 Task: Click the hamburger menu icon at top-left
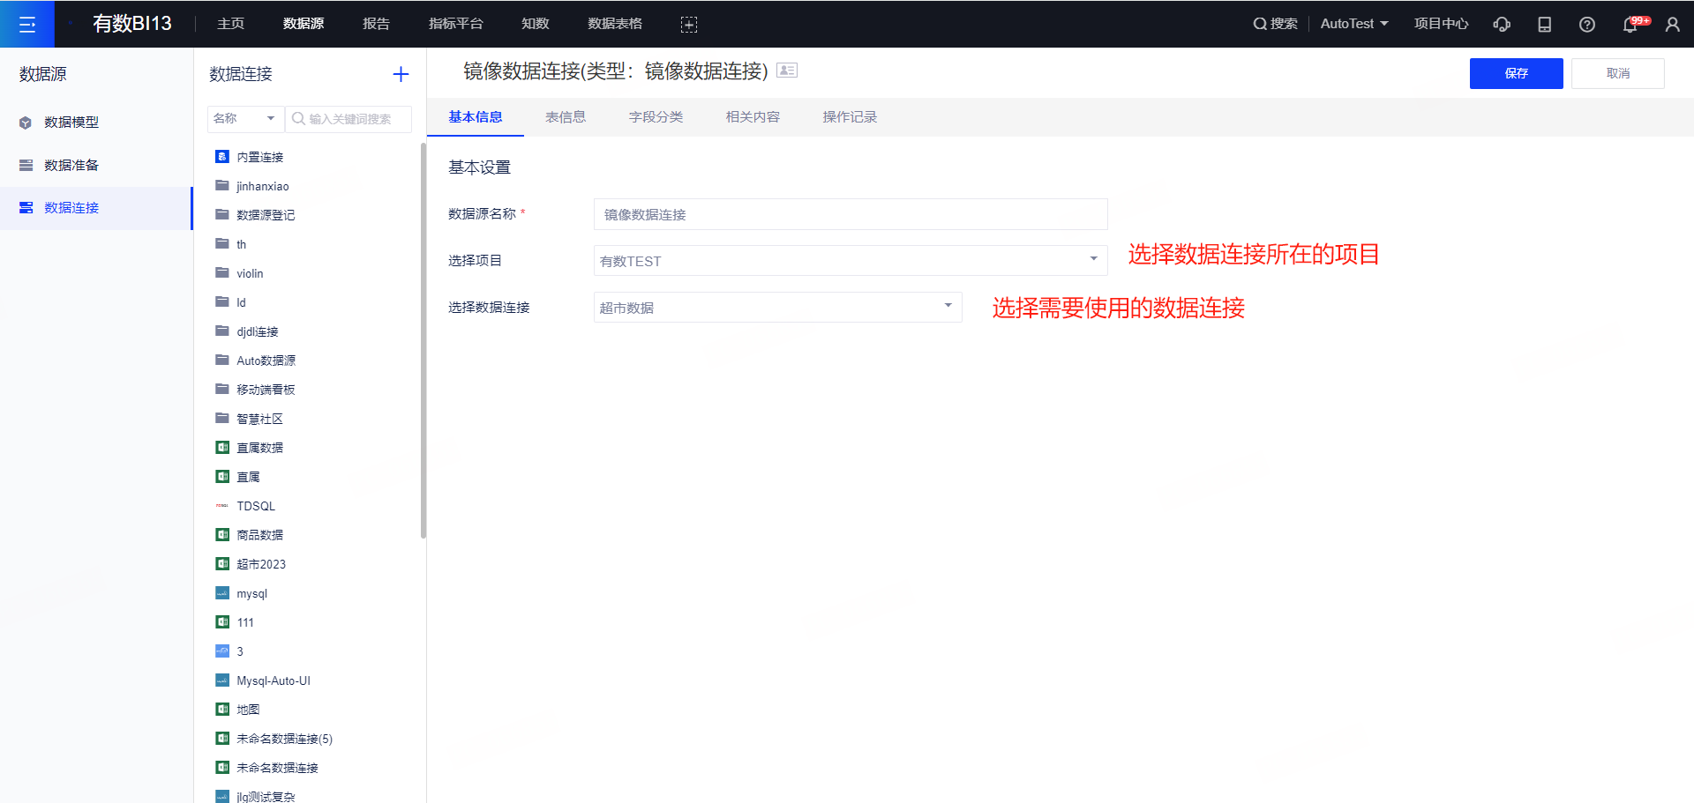pos(26,24)
